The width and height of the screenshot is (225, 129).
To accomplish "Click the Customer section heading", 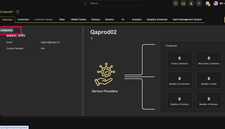I will [171, 46].
